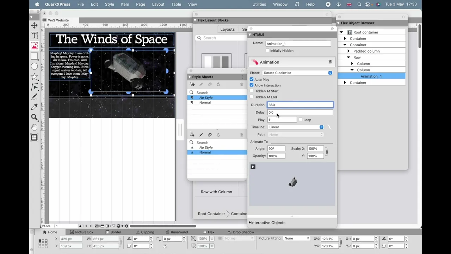Image resolution: width=451 pixels, height=254 pixels.
Task: Select the Zoom magnifier tool
Action: coord(34,117)
